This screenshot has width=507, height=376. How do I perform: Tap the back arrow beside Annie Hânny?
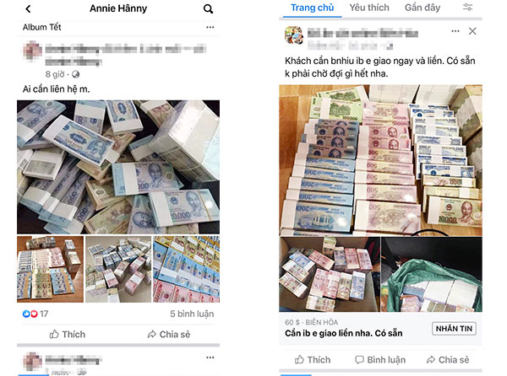click(28, 8)
